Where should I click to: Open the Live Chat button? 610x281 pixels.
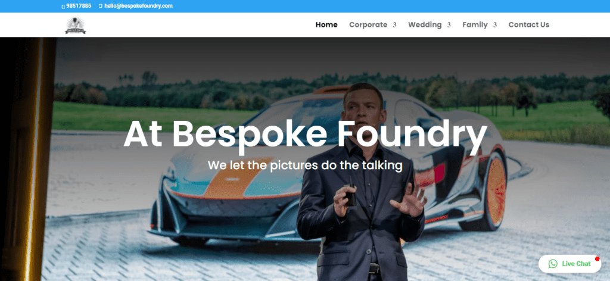coord(570,264)
